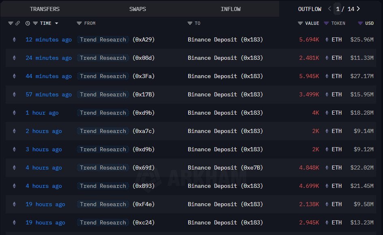Open the VALUE column filter icon
Viewport: 383px width, 235px height.
click(300, 23)
